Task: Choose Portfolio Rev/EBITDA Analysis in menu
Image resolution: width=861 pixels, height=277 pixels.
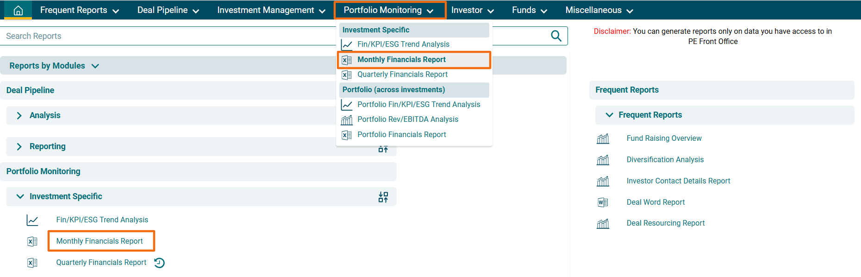Action: click(407, 120)
